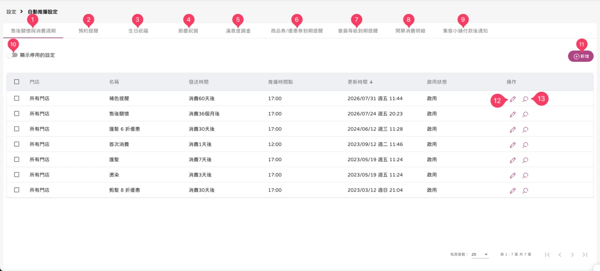View details of 護髮 6 折優惠 via magnifier
Screen dimensions: 600x271
tap(525, 130)
